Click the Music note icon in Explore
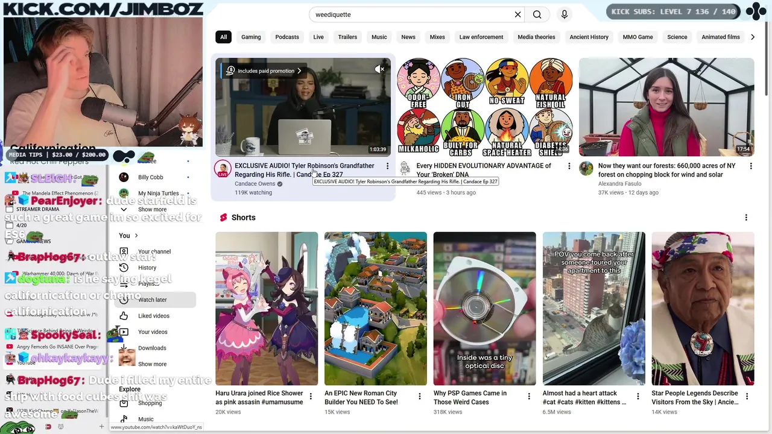Image resolution: width=772 pixels, height=434 pixels. (124, 420)
